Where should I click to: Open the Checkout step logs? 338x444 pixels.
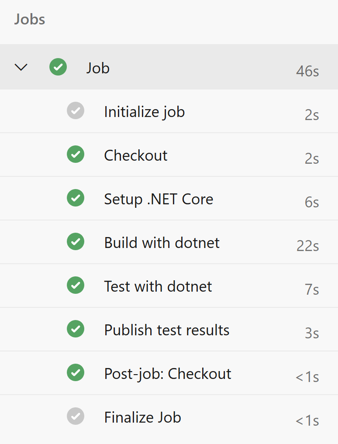[x=135, y=155]
